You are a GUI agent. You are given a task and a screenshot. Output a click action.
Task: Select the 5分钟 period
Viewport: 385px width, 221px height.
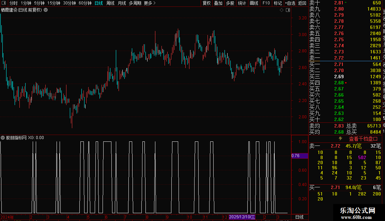click(39, 3)
